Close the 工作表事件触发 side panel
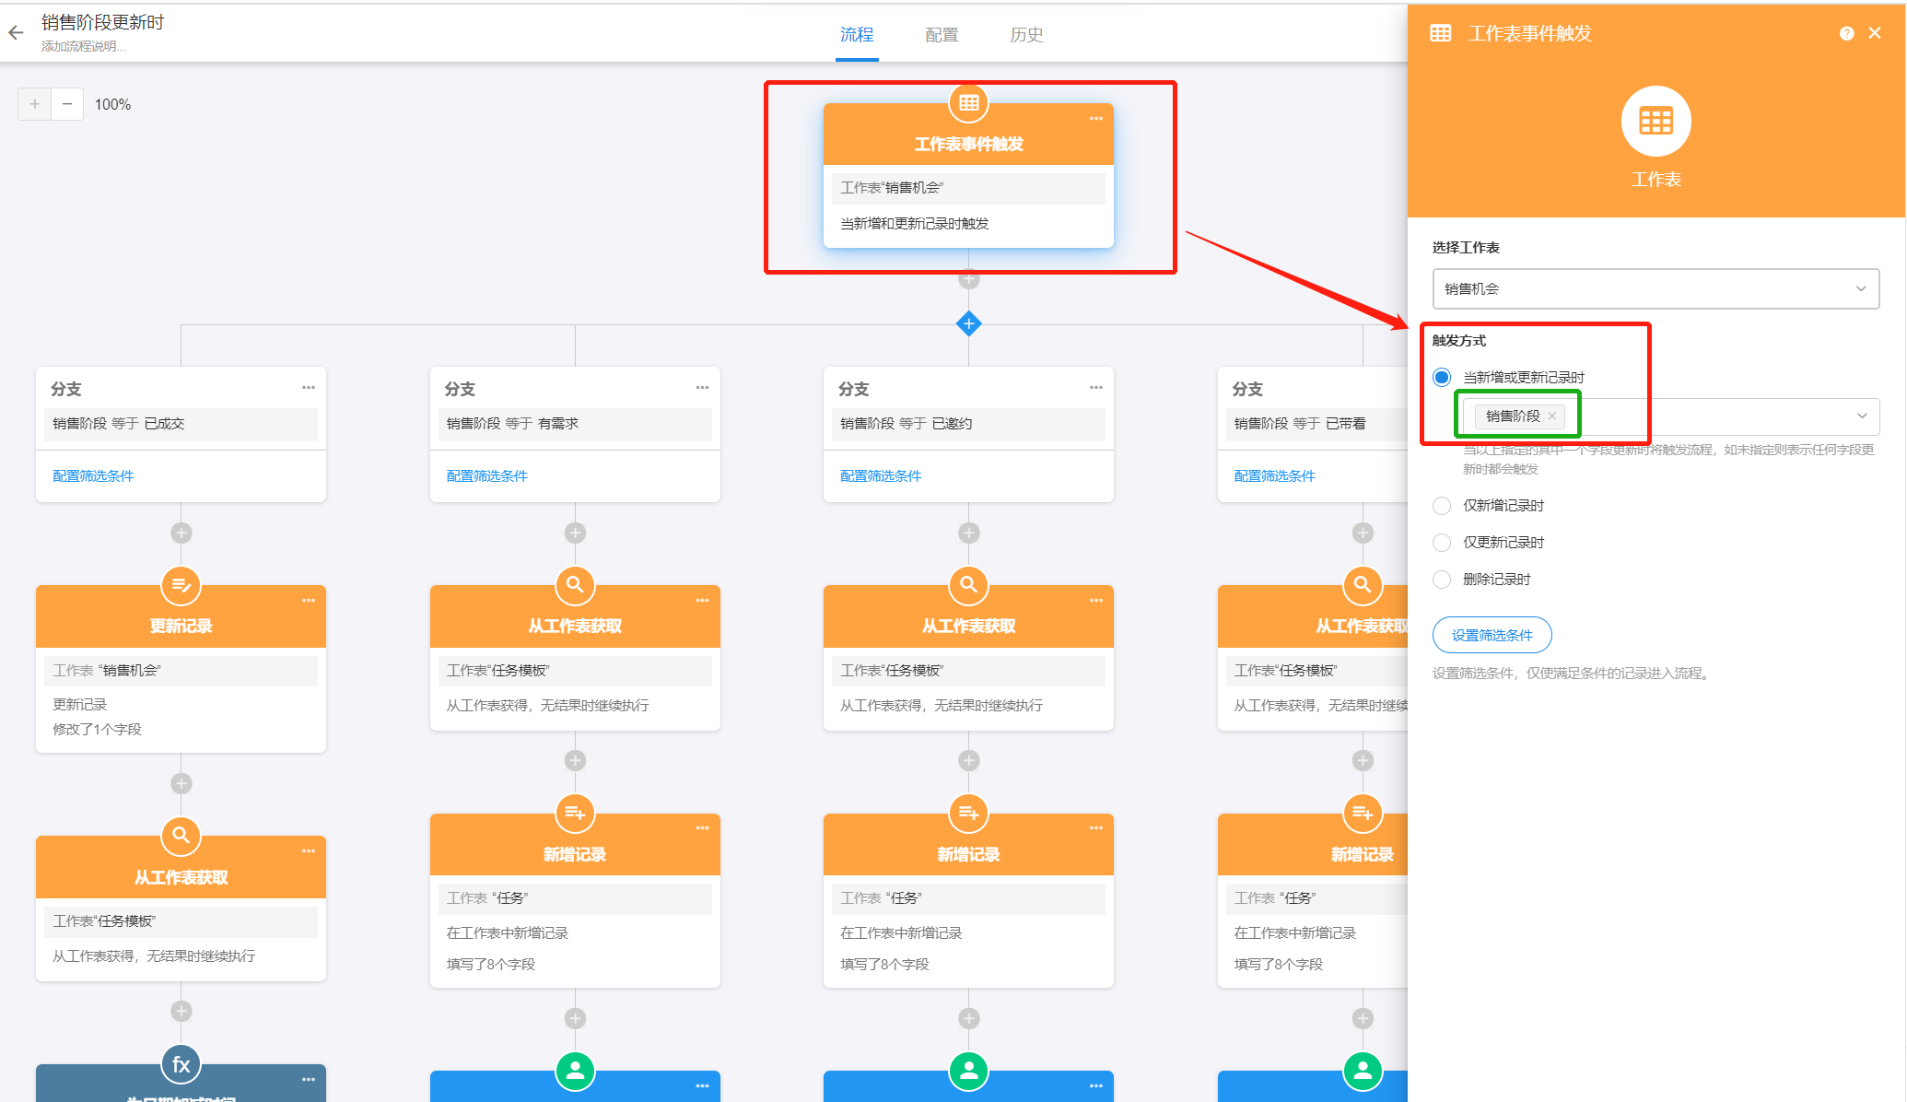This screenshot has width=1907, height=1102. 1875,33
